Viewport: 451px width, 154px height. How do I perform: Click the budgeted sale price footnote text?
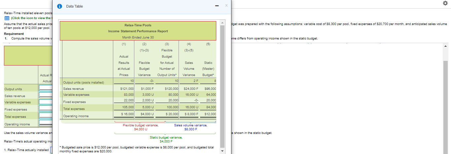pos(136,149)
